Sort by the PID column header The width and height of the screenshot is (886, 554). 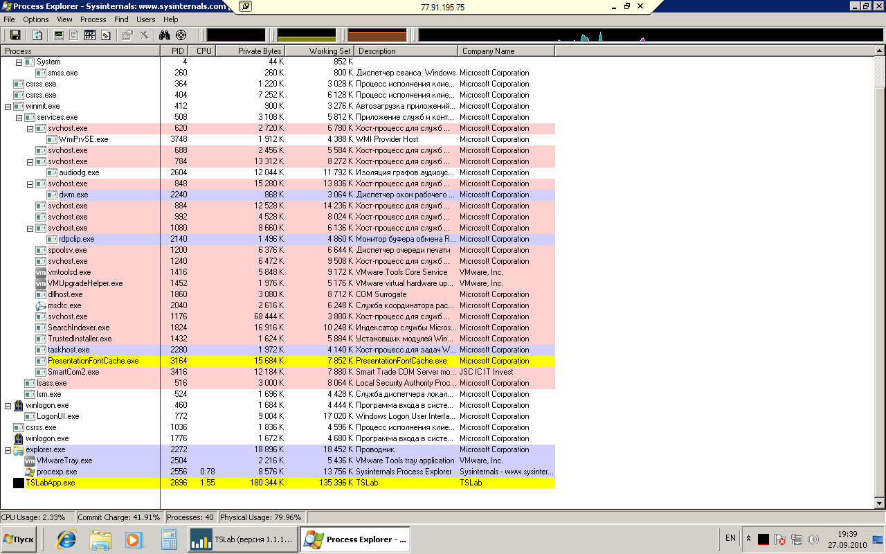[175, 51]
